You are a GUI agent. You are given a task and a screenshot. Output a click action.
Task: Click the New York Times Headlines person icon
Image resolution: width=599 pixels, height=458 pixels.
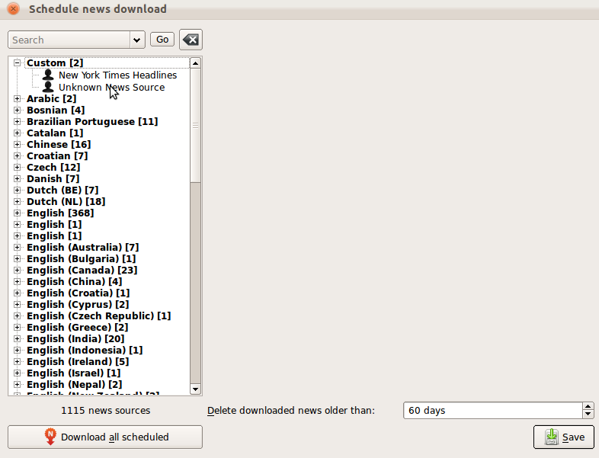[x=48, y=75]
